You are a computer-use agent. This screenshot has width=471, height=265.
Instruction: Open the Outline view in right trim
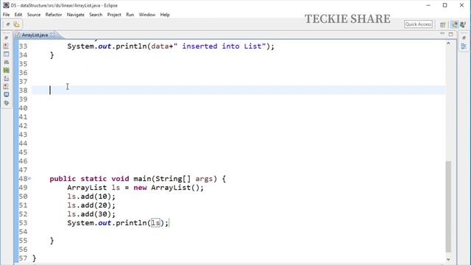pyautogui.click(x=464, y=46)
